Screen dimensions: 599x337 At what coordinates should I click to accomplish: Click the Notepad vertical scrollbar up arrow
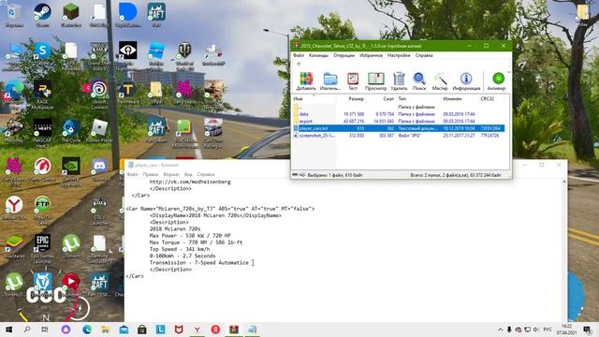tap(563, 183)
